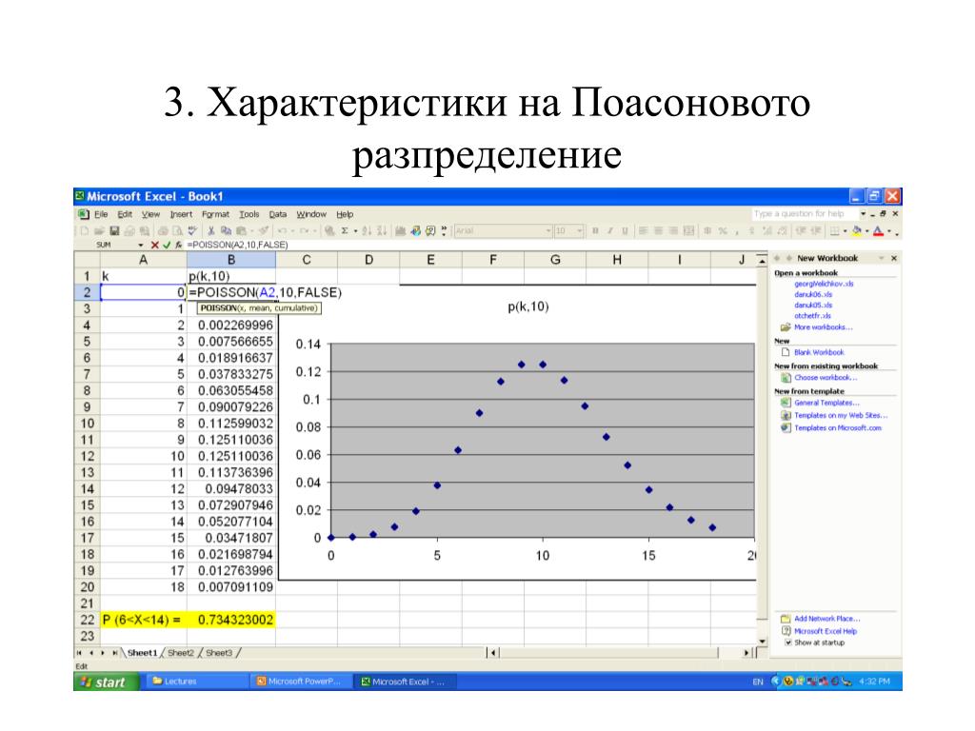Click the Italic formatting icon
975x731 pixels.
[x=610, y=230]
